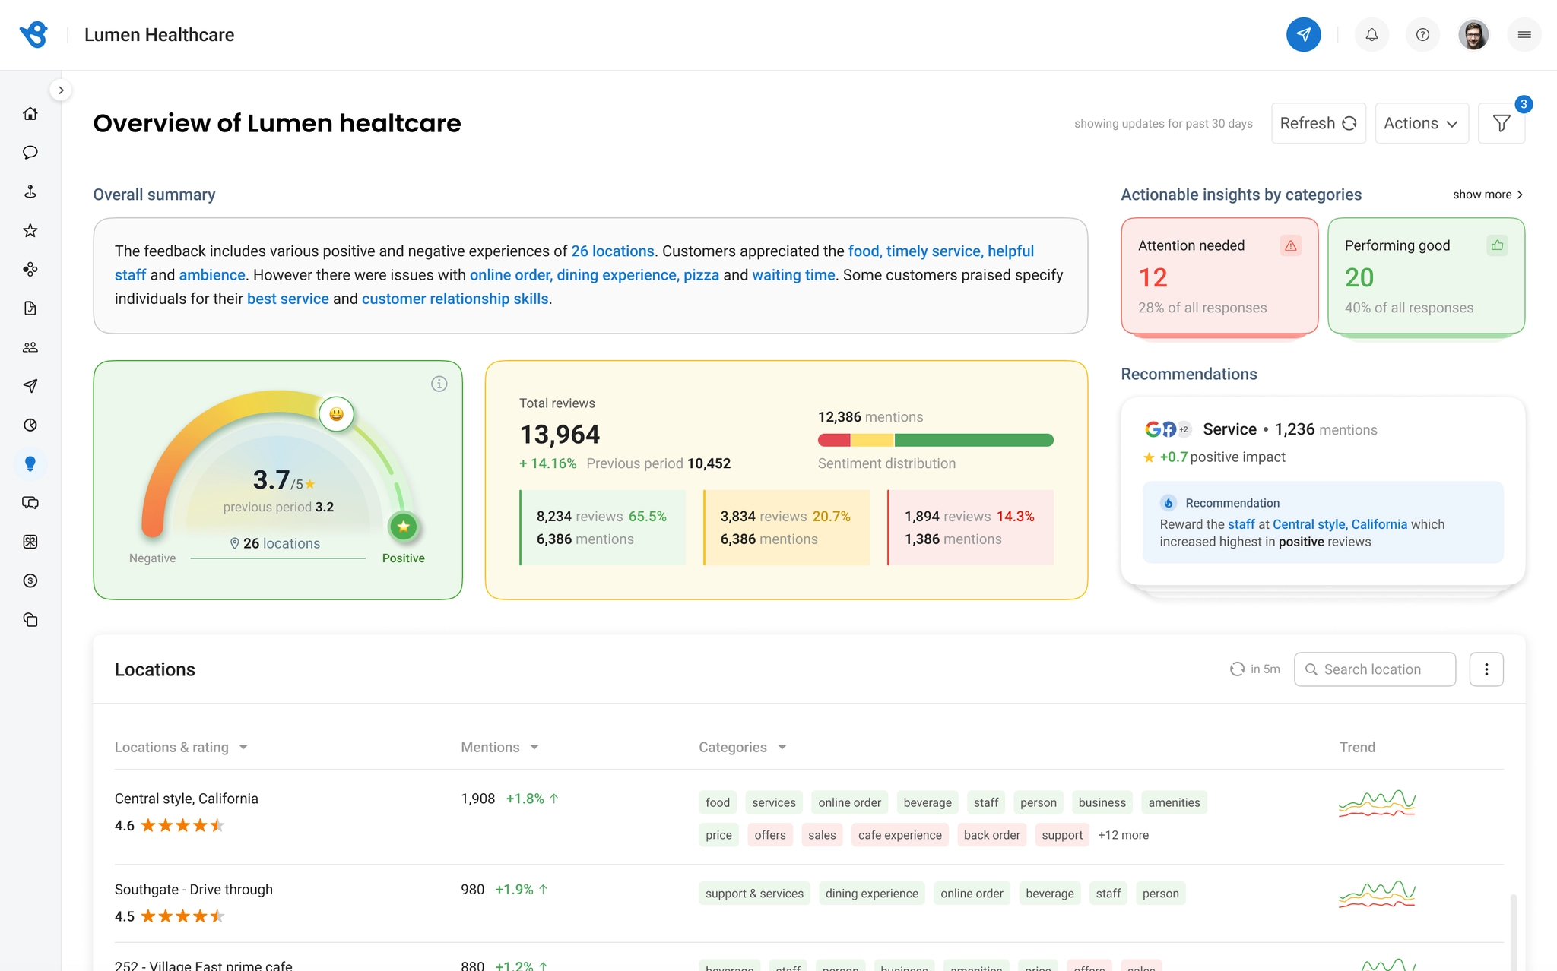The image size is (1557, 971).
Task: Open the Attention needed card
Action: coord(1219,276)
